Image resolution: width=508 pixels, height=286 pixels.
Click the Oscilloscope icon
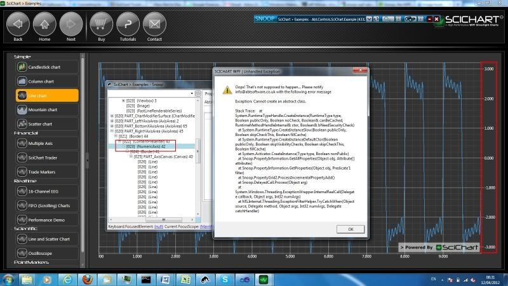pyautogui.click(x=22, y=253)
